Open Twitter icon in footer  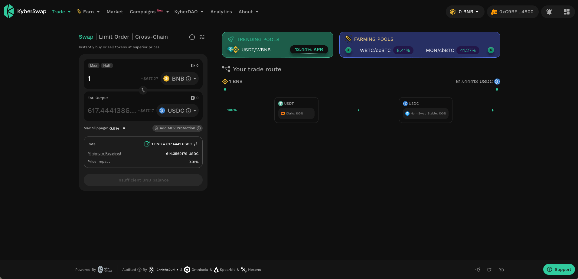(489, 270)
